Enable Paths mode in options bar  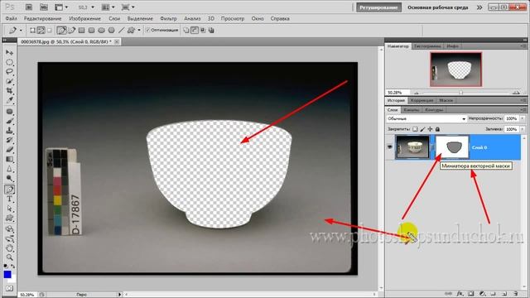click(x=41, y=31)
